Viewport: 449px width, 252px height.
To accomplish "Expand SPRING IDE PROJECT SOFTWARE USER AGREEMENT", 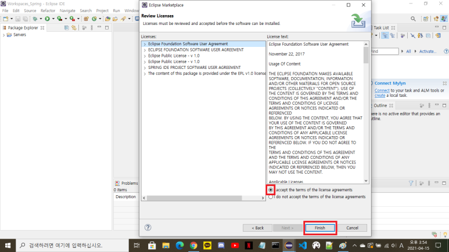I will coord(145,68).
